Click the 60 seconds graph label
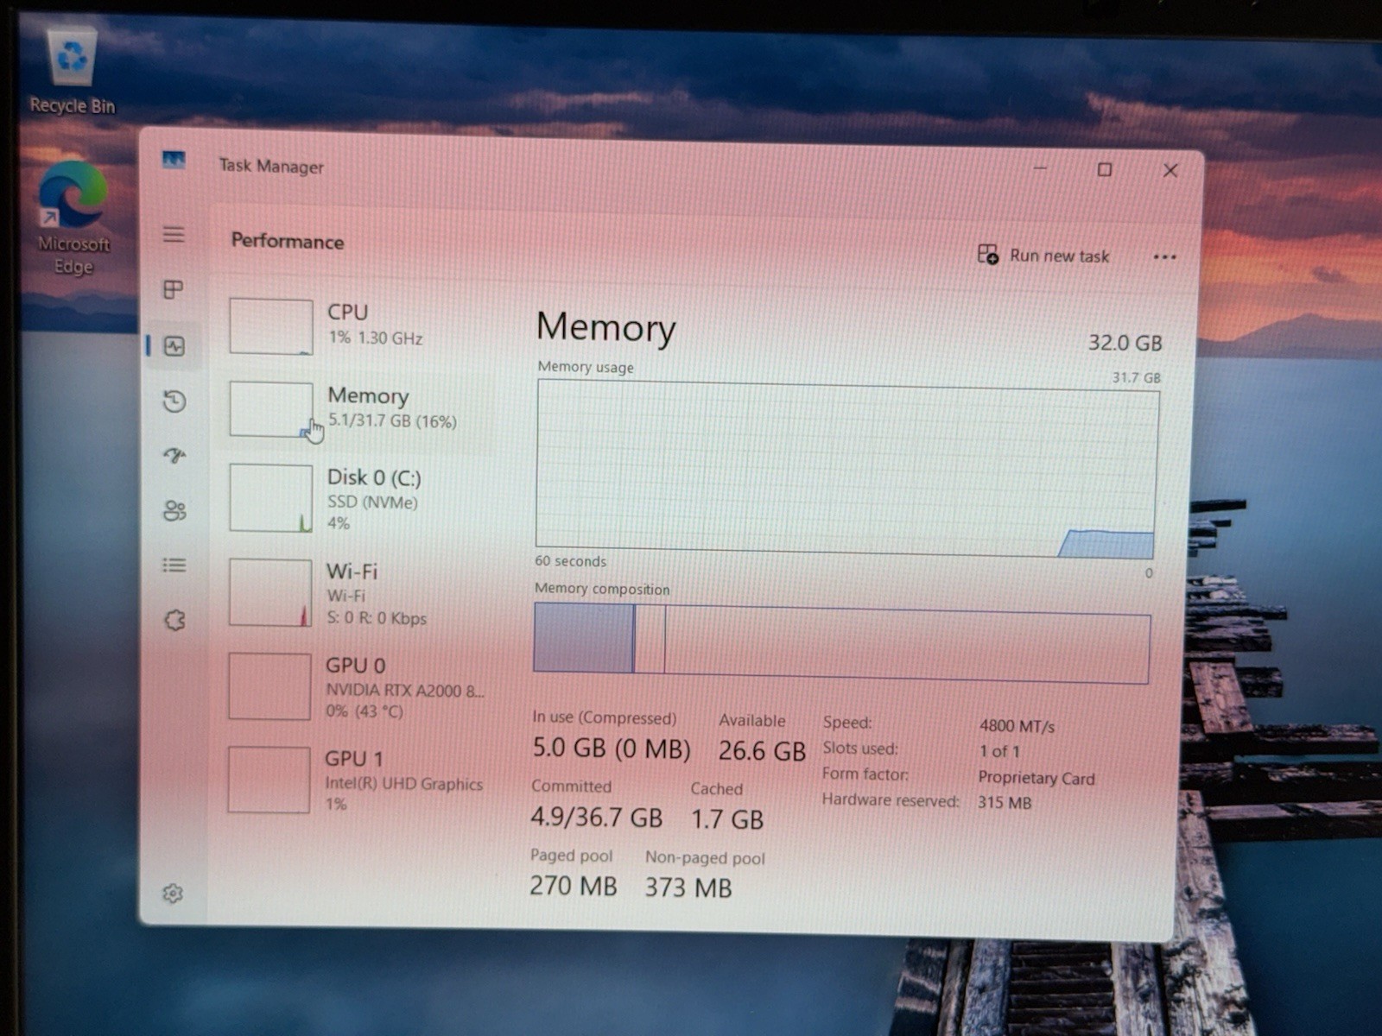Viewport: 1382px width, 1036px height. [x=570, y=561]
